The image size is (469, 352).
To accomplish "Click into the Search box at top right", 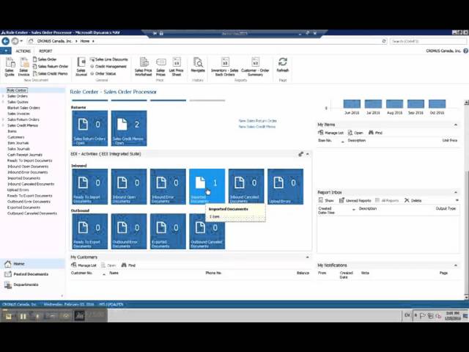I will [429, 41].
